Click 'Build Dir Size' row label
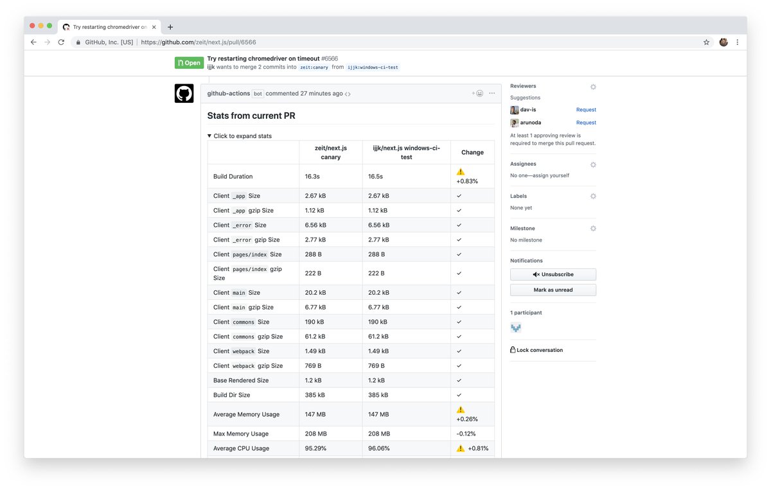This screenshot has height=490, width=771. [232, 395]
